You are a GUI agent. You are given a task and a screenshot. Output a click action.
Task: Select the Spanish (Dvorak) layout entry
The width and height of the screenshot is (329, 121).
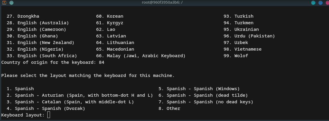[x=46, y=108]
